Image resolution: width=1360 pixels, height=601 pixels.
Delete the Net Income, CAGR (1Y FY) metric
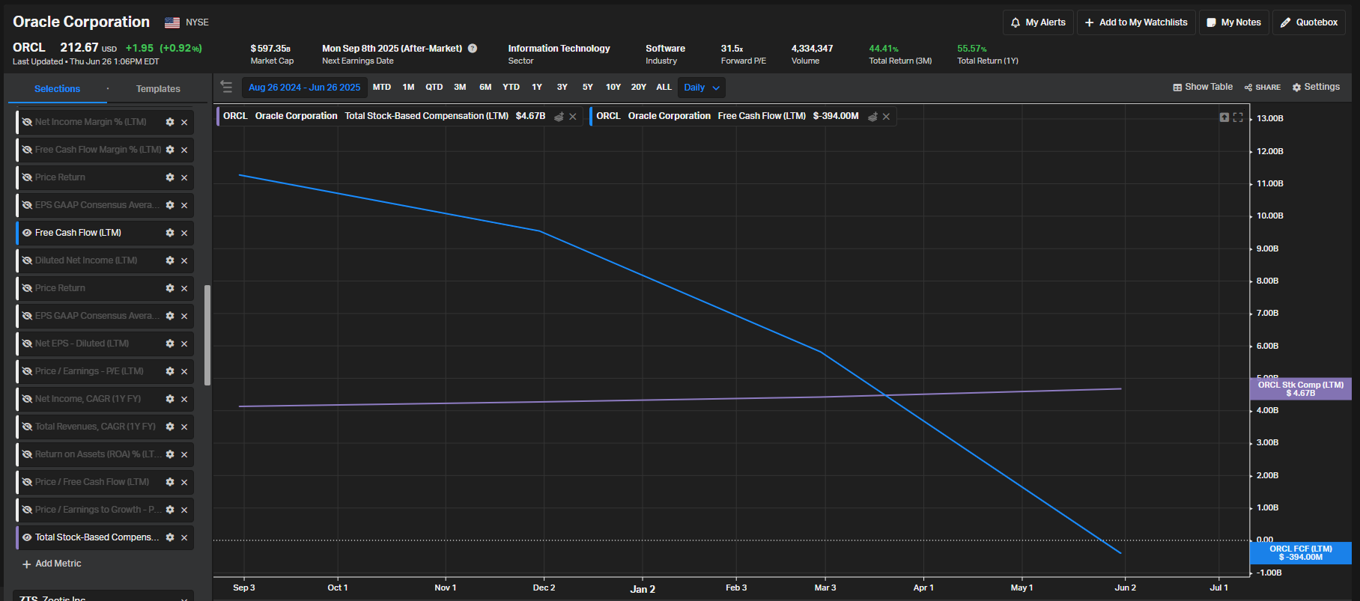184,399
